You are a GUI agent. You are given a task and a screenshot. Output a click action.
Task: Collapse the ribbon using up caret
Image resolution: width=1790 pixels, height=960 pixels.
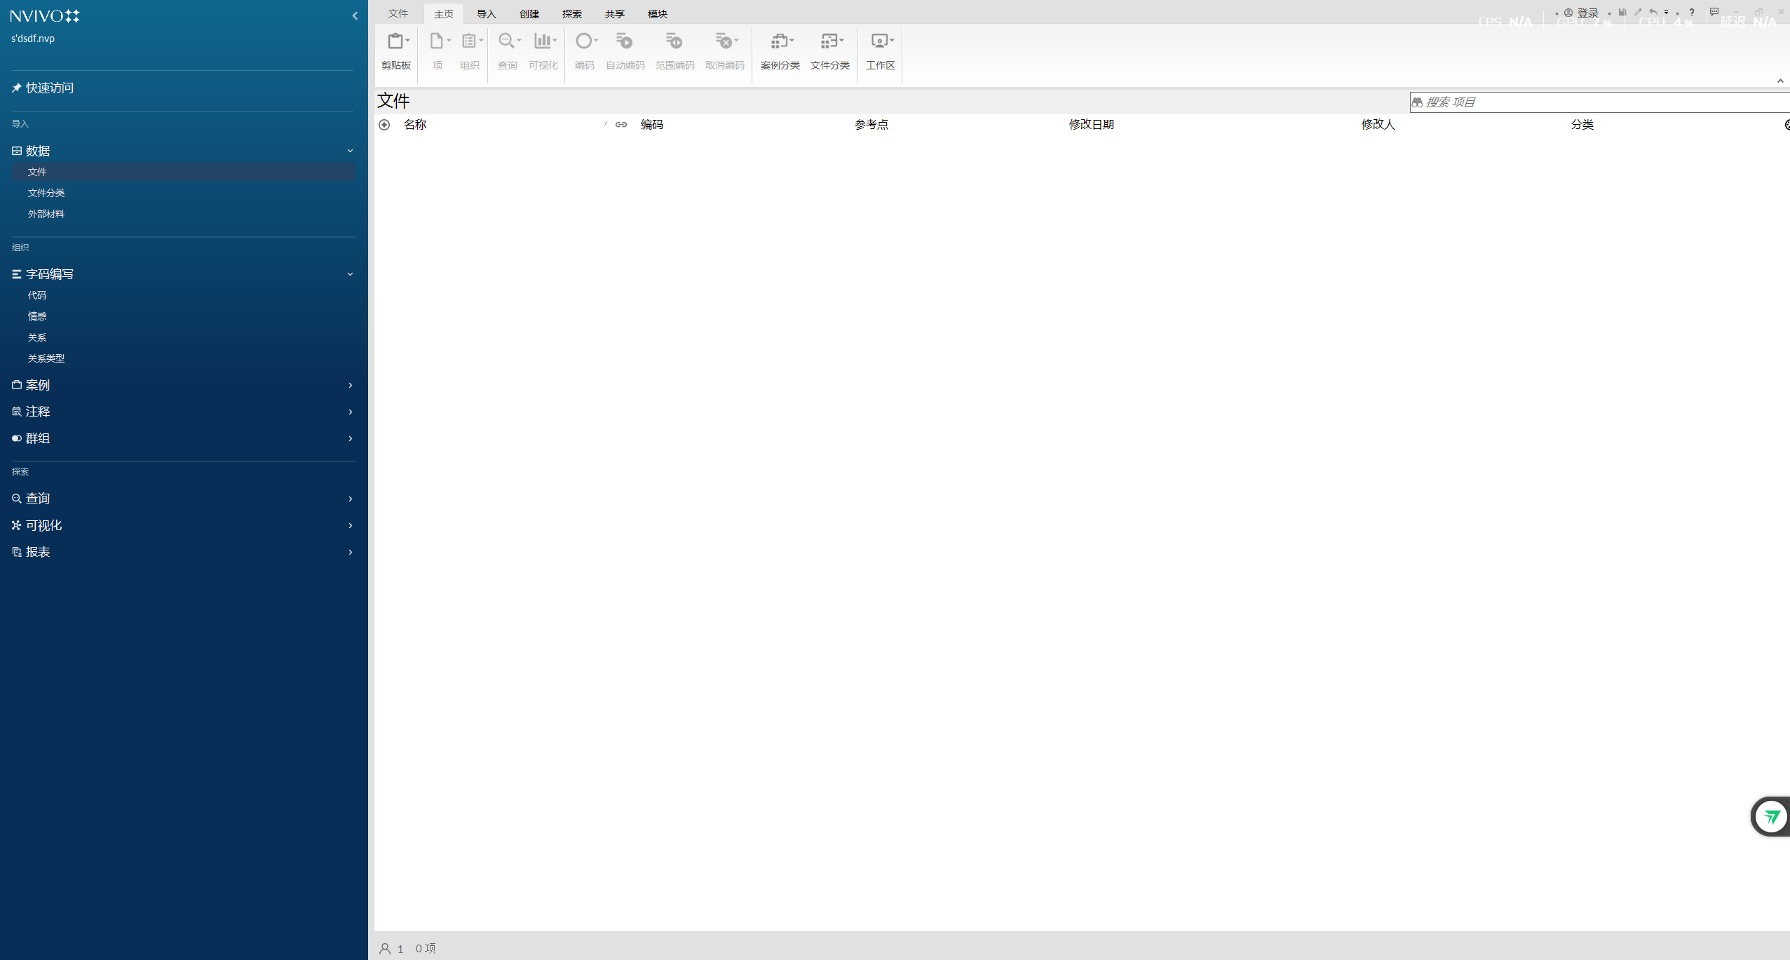pyautogui.click(x=1779, y=81)
